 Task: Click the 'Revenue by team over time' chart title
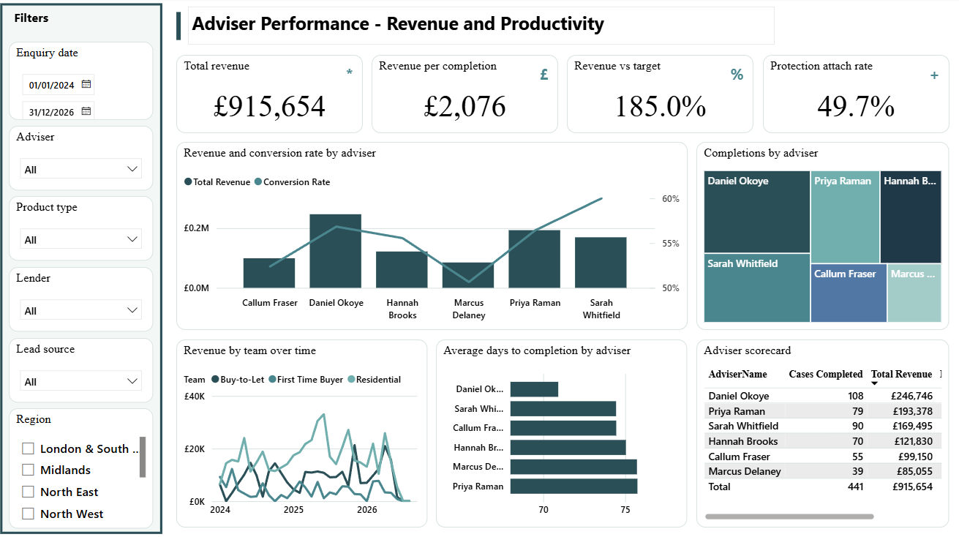coord(250,350)
